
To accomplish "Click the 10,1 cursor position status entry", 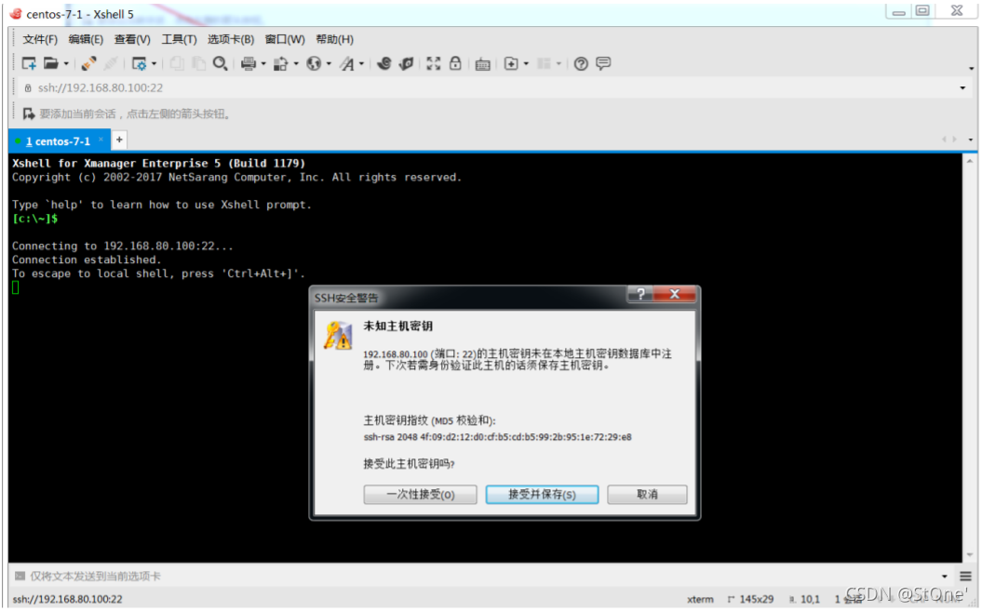I will (805, 599).
